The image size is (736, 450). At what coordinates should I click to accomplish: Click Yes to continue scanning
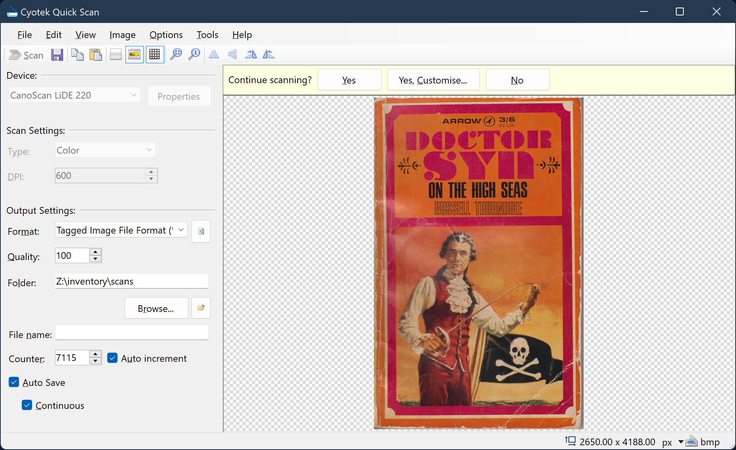point(349,80)
